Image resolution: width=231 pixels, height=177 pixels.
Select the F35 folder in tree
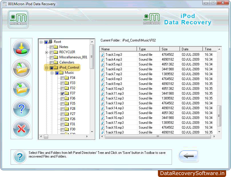tap(73, 104)
